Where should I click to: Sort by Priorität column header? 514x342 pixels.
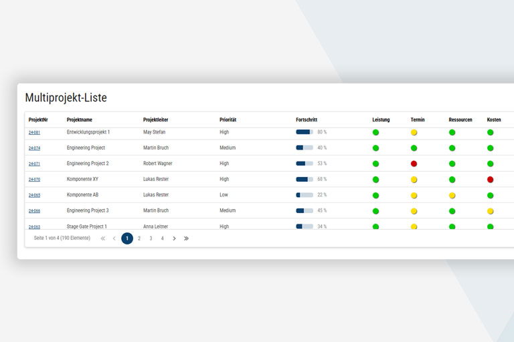point(228,120)
